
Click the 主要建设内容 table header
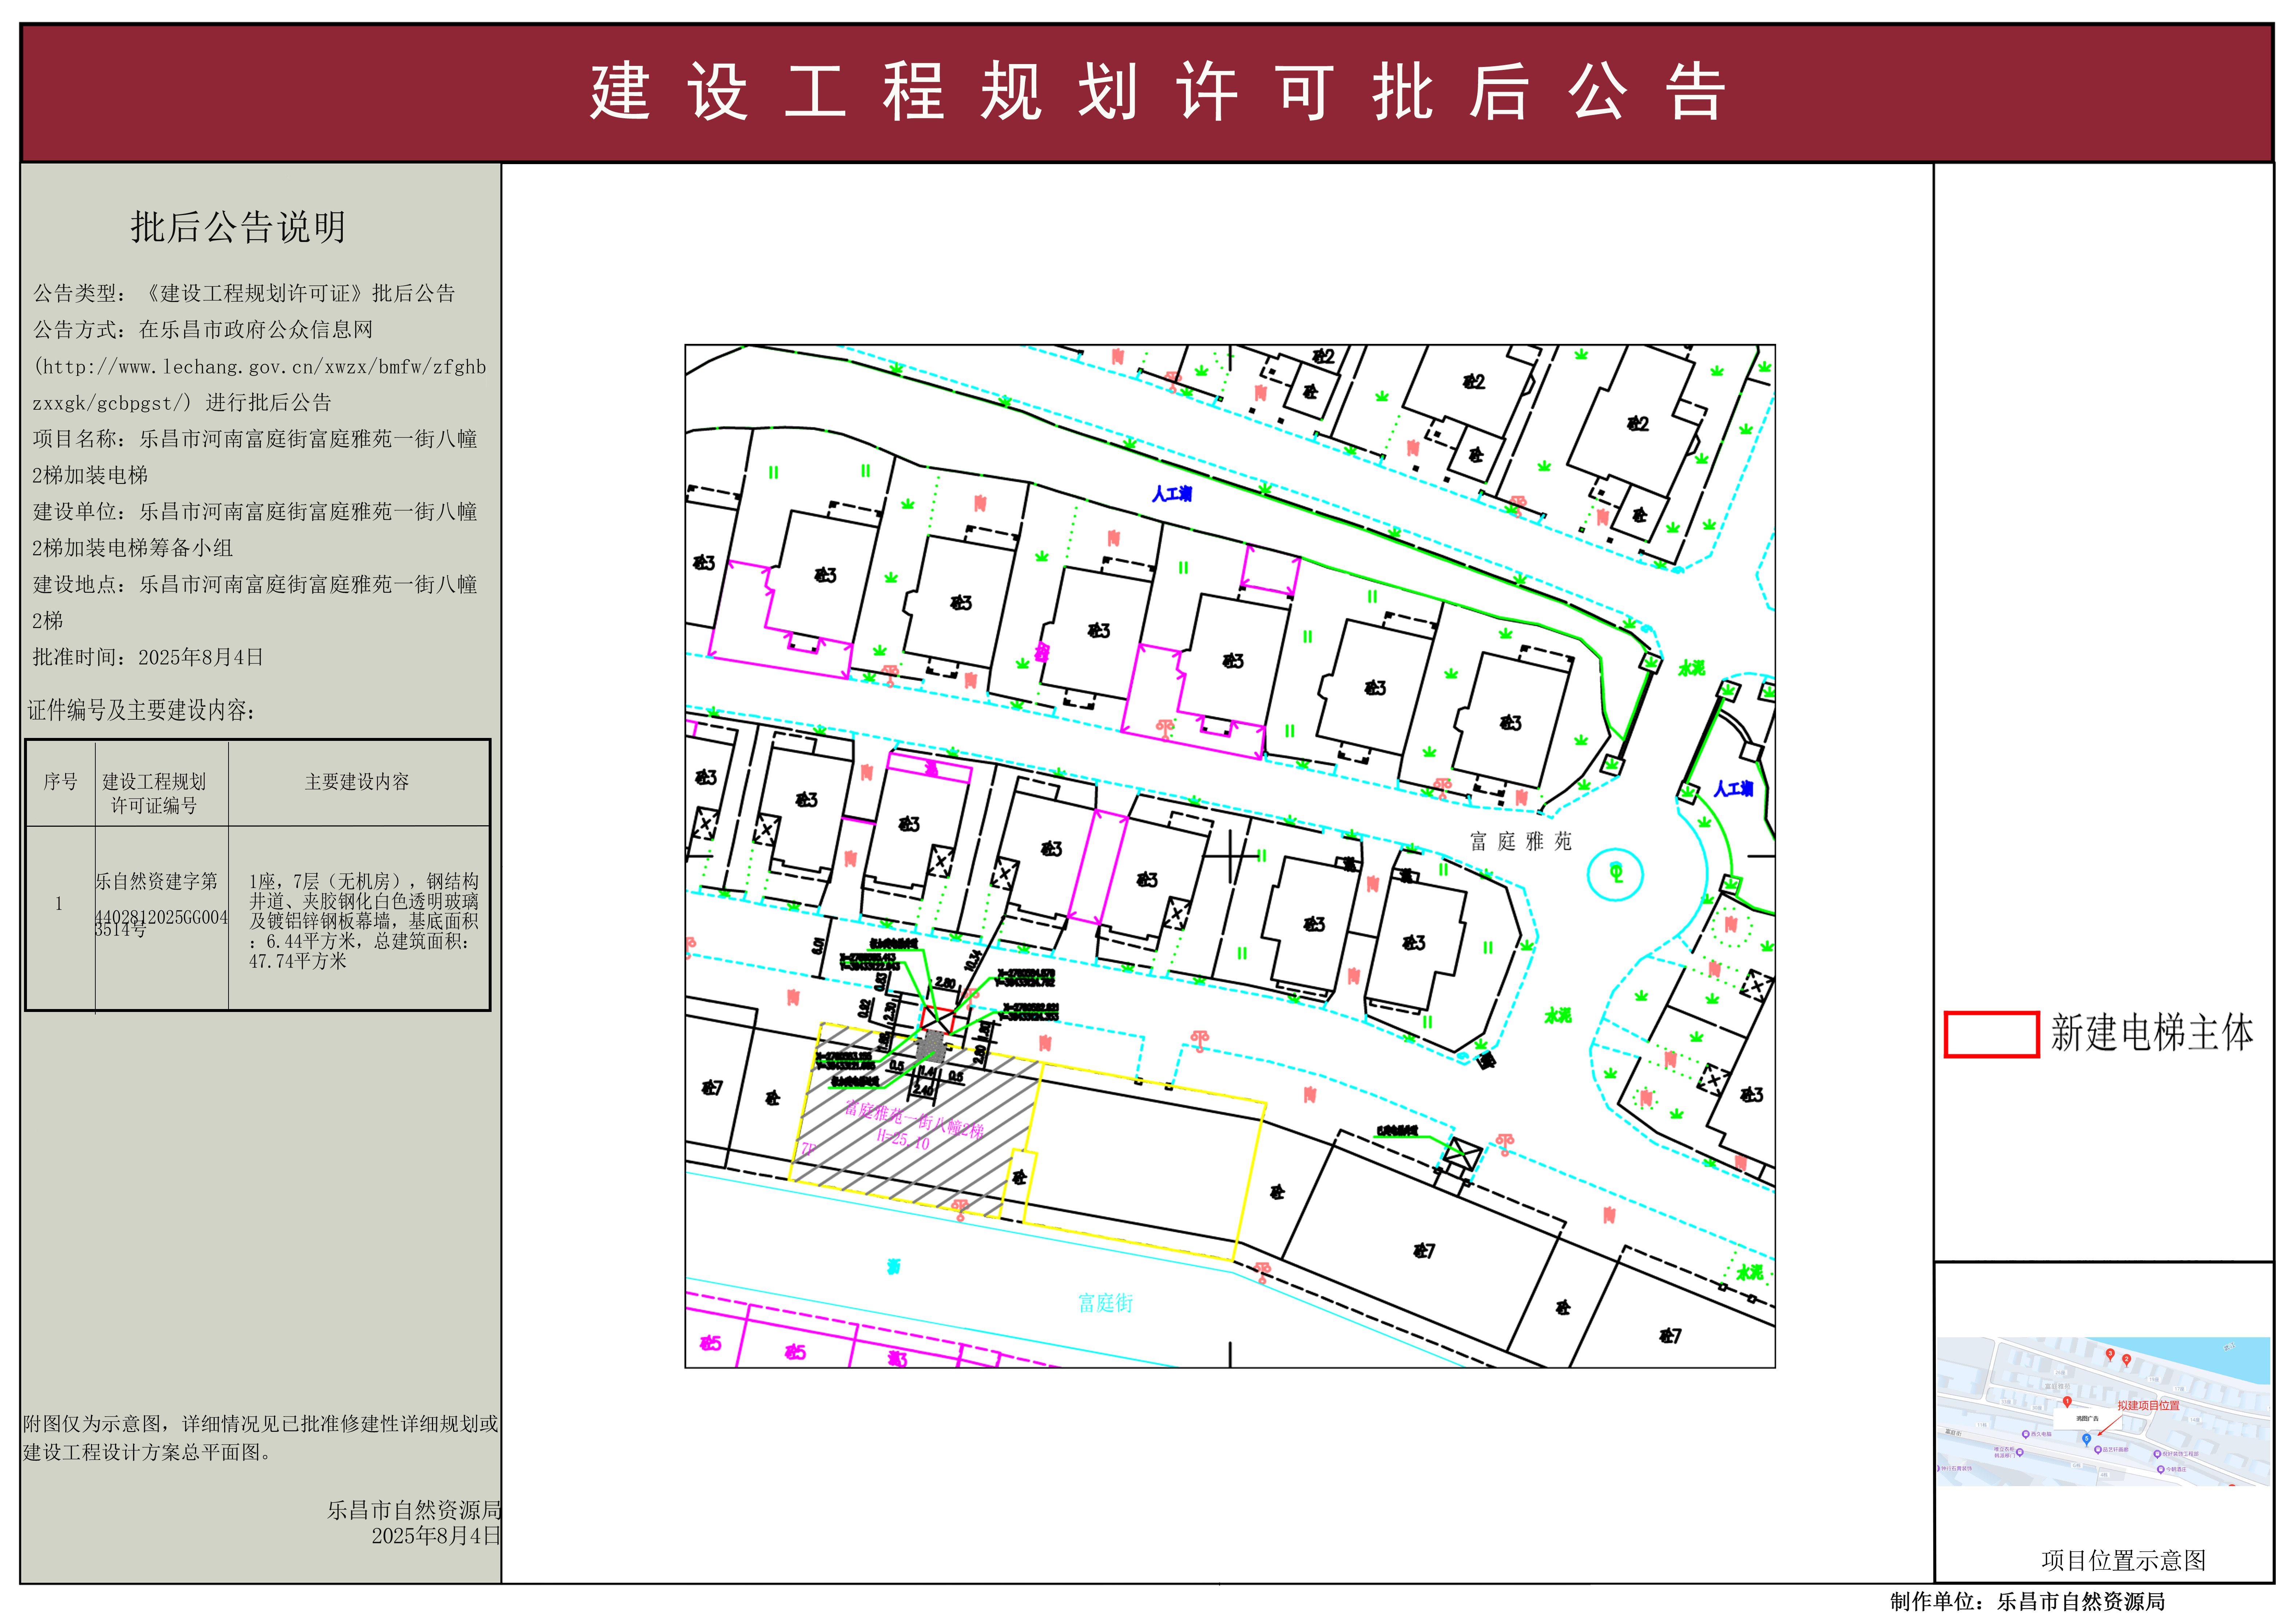tap(357, 782)
